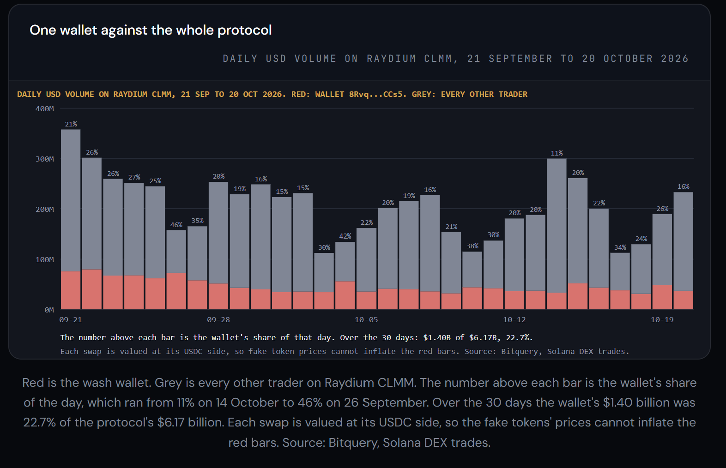The width and height of the screenshot is (726, 468).
Task: Click the 35% share label
Action: coord(198,221)
